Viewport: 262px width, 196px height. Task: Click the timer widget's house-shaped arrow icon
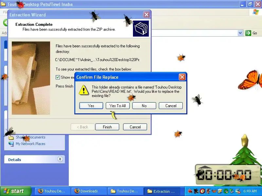(205, 167)
